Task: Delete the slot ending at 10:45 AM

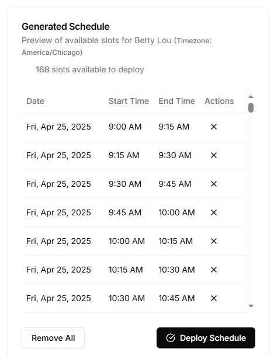Action: 214,298
